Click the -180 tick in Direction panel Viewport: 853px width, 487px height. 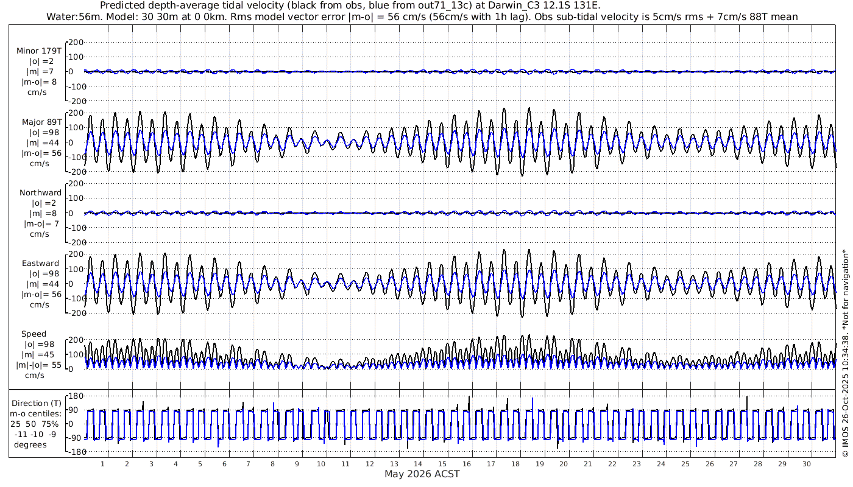pos(74,452)
